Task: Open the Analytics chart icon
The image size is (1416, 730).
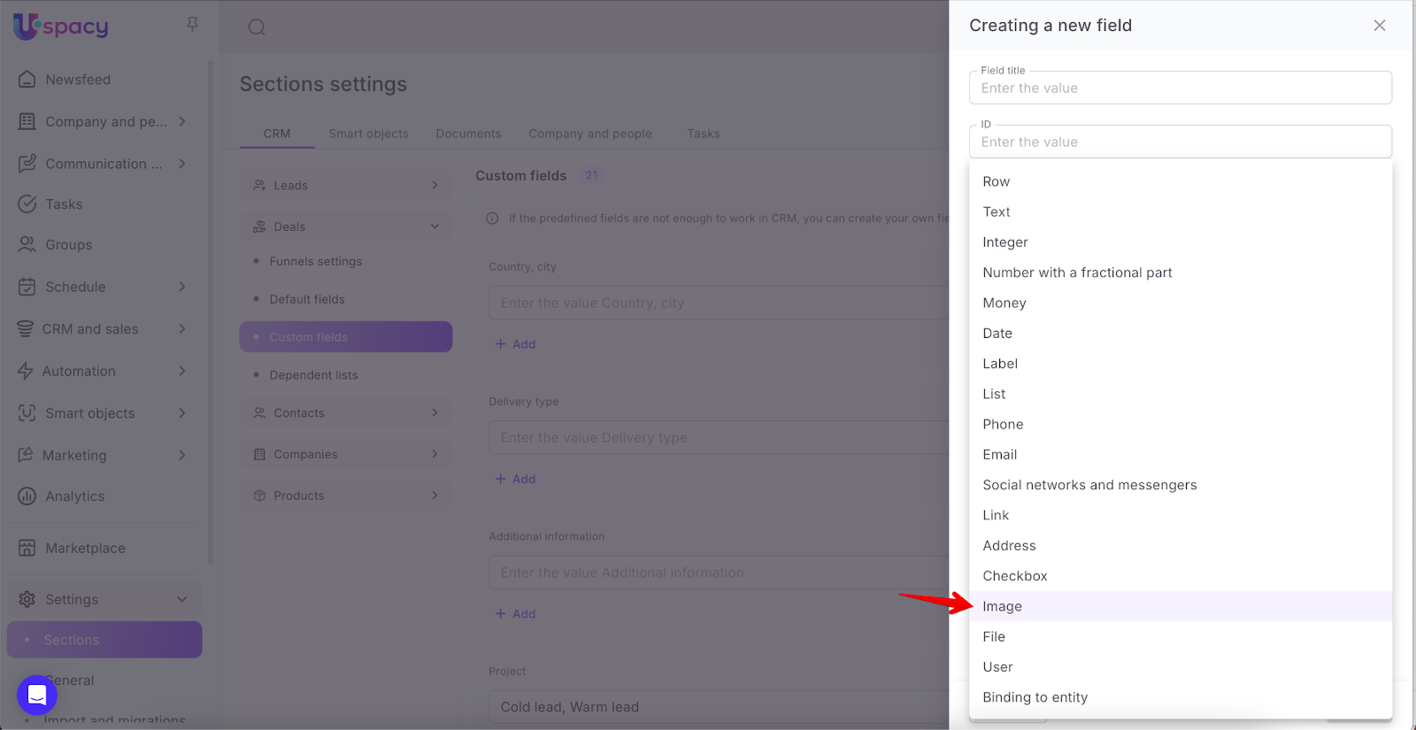Action: coord(27,496)
